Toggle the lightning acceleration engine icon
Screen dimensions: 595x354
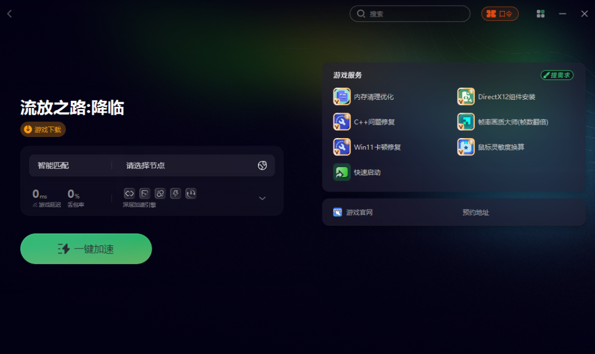pos(175,194)
